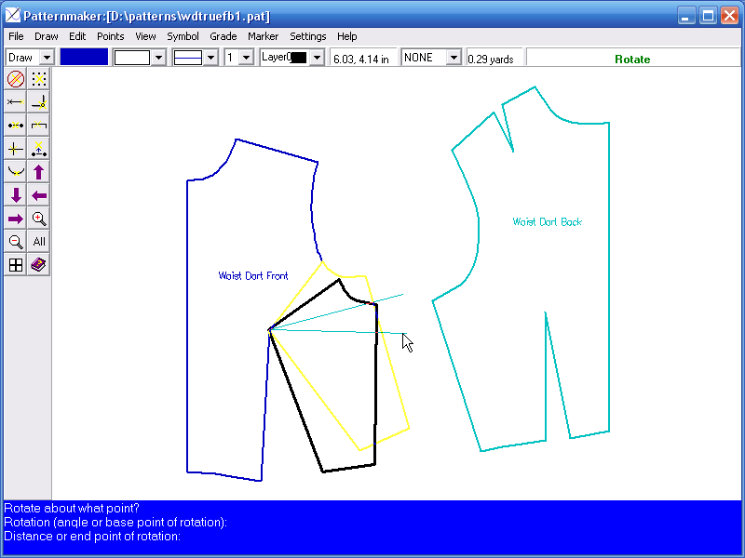Viewport: 745px width, 558px height.
Task: Pan view with purple up arrow
Action: (38, 172)
